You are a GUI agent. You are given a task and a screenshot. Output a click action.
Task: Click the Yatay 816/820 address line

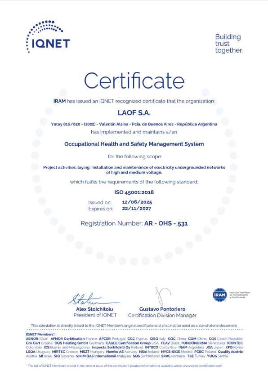[x=134, y=124]
